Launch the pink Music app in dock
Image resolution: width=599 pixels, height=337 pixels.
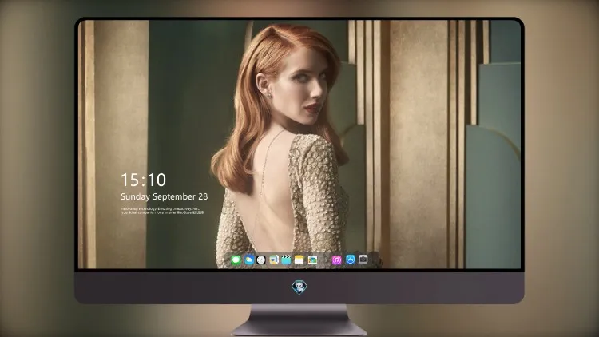coord(336,260)
